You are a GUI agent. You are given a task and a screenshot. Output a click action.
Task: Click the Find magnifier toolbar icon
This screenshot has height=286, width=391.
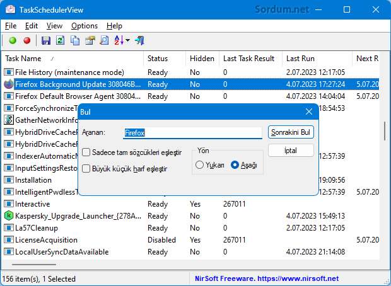[104, 40]
